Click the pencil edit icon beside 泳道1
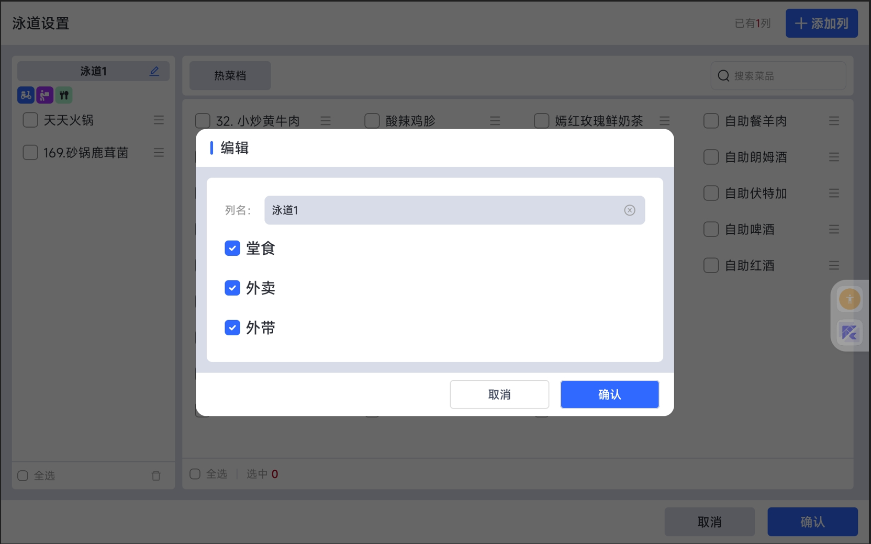The width and height of the screenshot is (871, 544). (x=154, y=71)
